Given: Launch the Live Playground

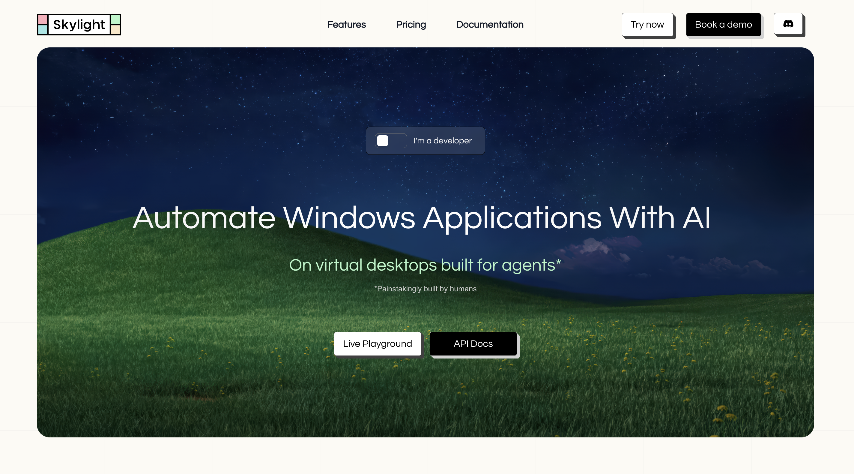Looking at the screenshot, I should (x=377, y=343).
